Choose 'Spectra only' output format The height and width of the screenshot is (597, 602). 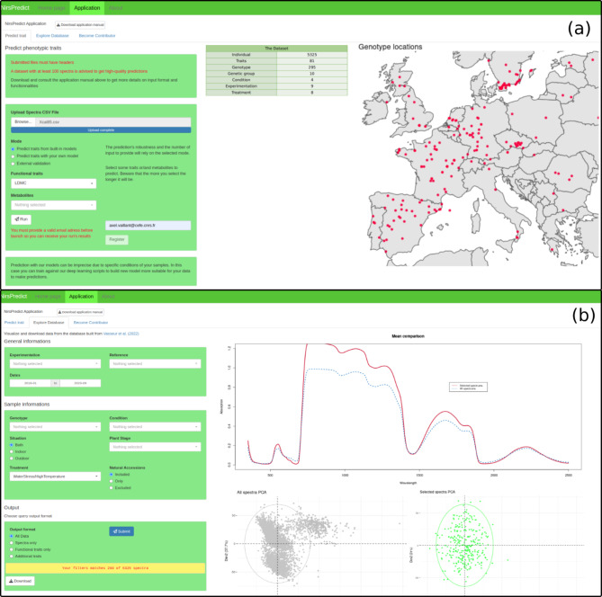13,542
